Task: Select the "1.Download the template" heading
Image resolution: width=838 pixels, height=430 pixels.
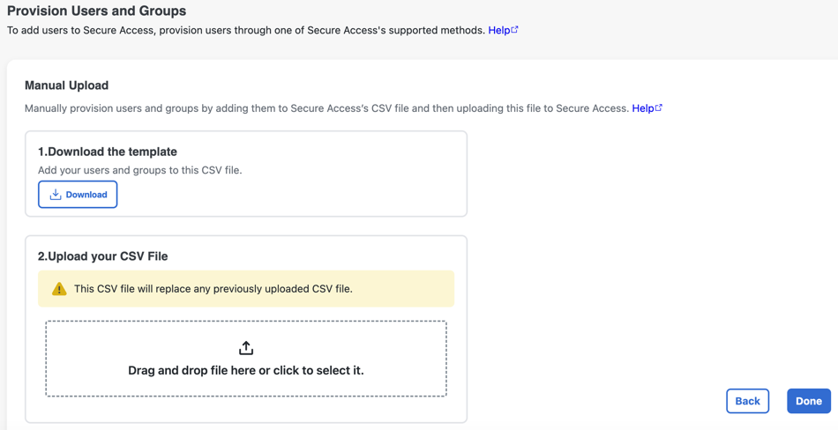Action: point(108,152)
